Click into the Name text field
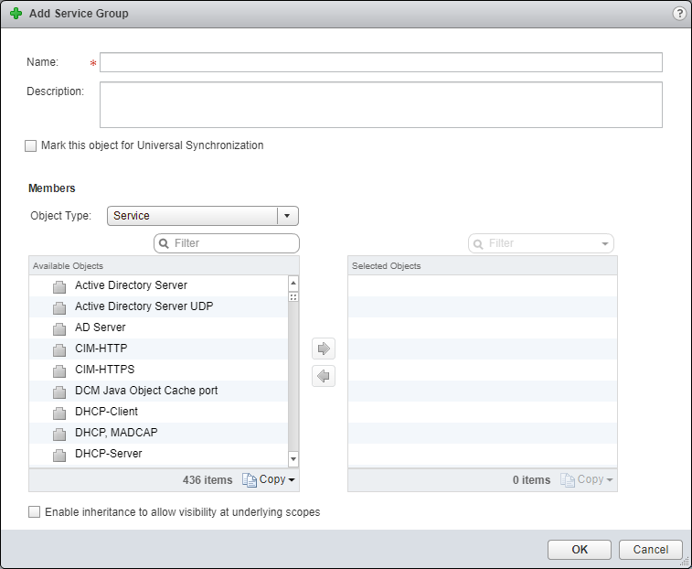The image size is (692, 569). (x=380, y=62)
